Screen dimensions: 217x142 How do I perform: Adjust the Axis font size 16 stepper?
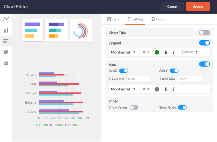[x=146, y=89]
